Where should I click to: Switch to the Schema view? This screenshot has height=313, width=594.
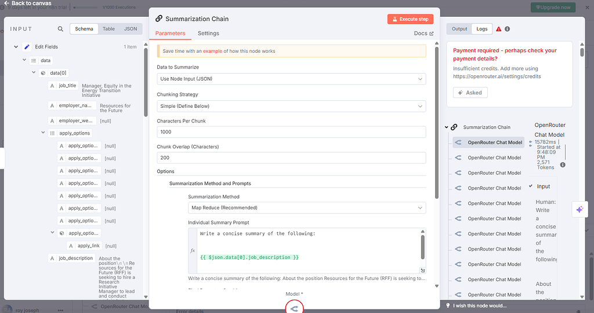pos(84,29)
